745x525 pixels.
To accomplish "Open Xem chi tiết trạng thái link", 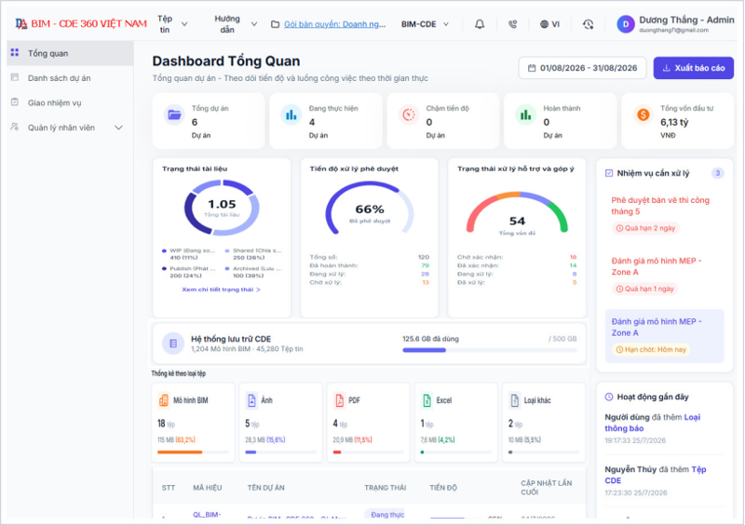I will pos(221,289).
